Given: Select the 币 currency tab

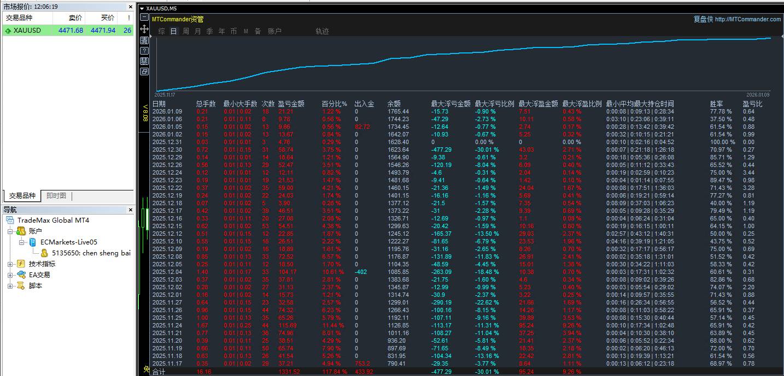Looking at the screenshot, I should 234,32.
